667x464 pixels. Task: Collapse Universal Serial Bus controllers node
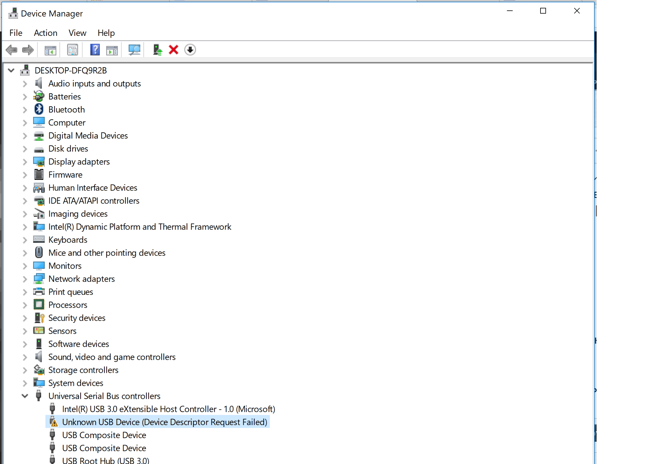coord(25,396)
